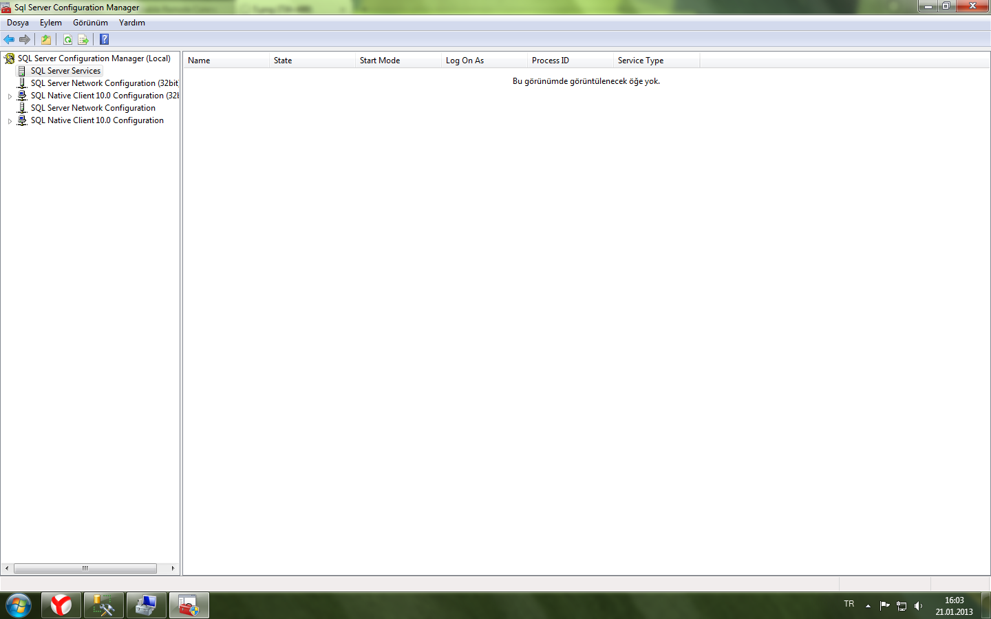Open Yandex browser from the taskbar
Viewport: 991px width, 619px height.
pyautogui.click(x=61, y=605)
